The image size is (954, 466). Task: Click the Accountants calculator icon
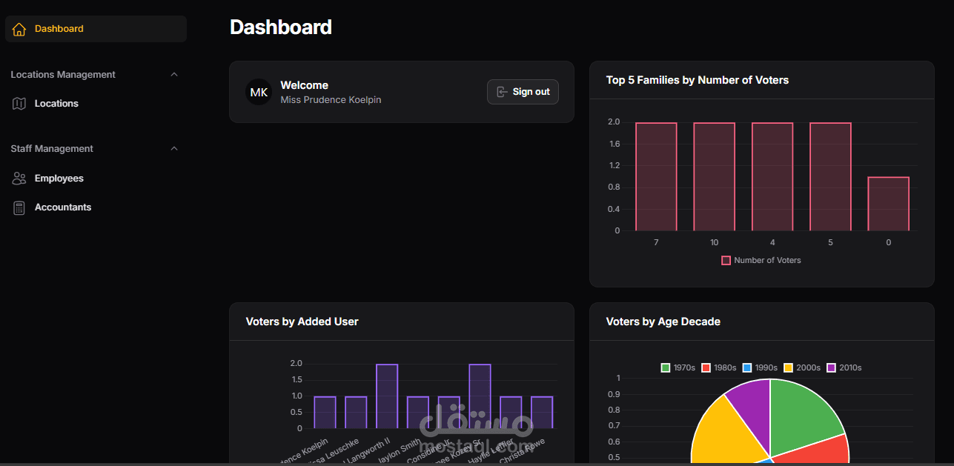coord(19,207)
